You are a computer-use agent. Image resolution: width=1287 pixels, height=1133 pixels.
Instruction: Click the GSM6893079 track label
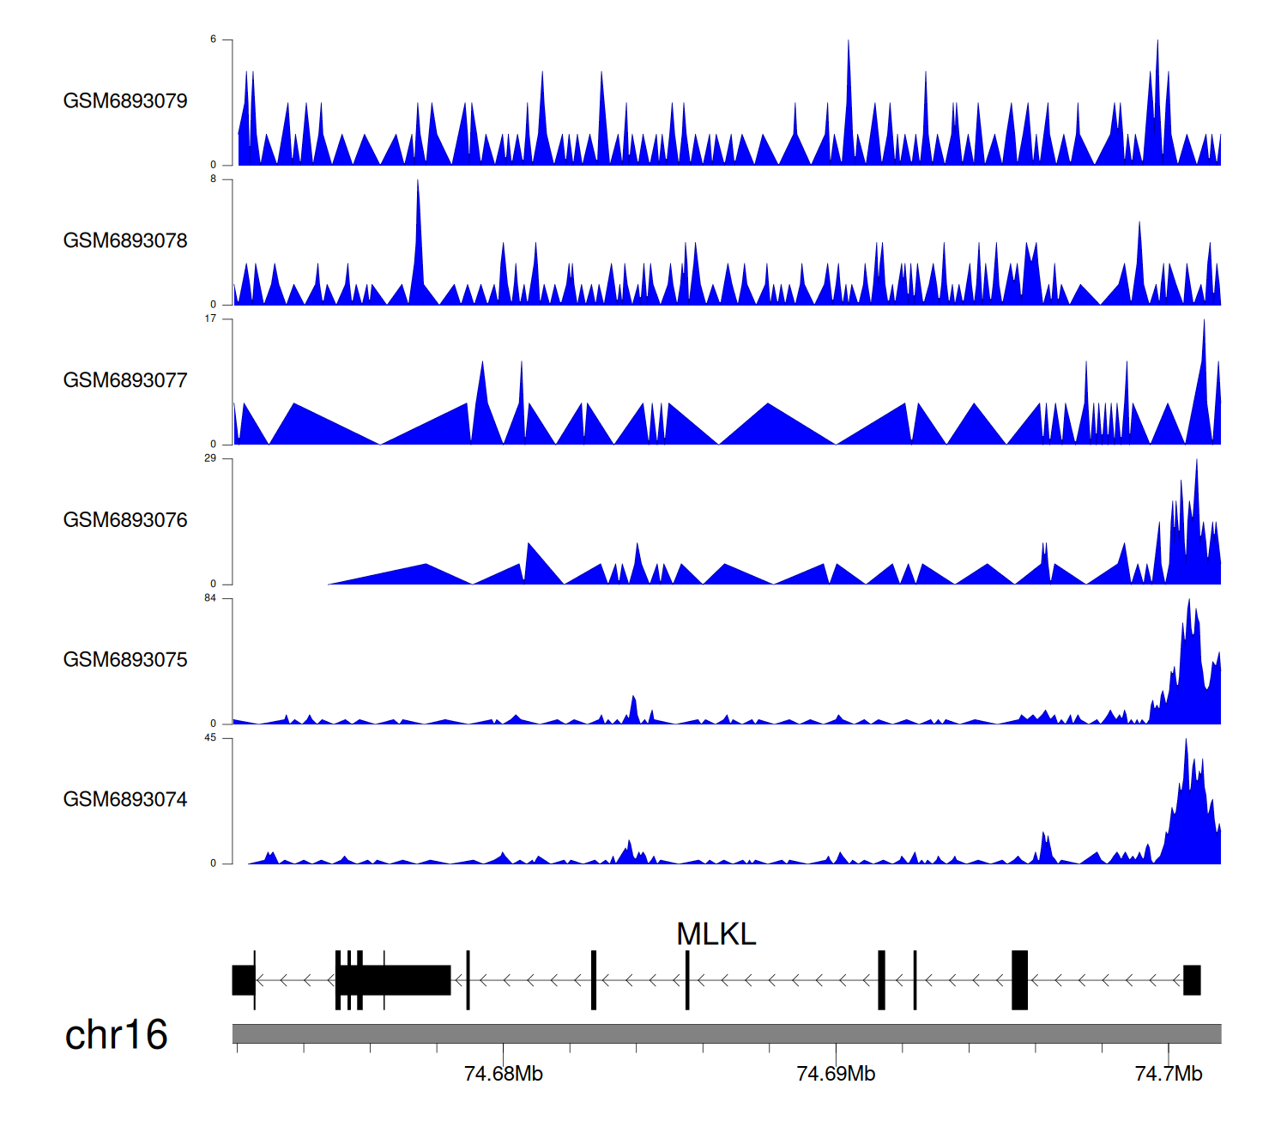tap(125, 101)
